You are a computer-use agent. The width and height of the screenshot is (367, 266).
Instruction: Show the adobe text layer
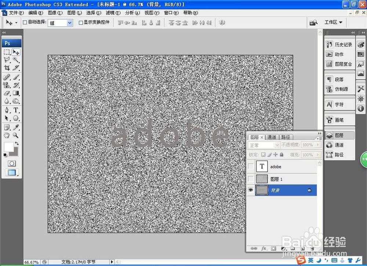[x=251, y=166]
